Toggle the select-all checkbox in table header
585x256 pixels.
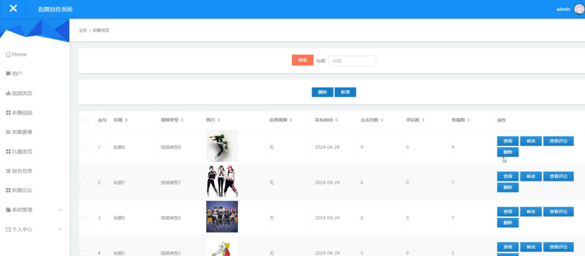(x=84, y=120)
